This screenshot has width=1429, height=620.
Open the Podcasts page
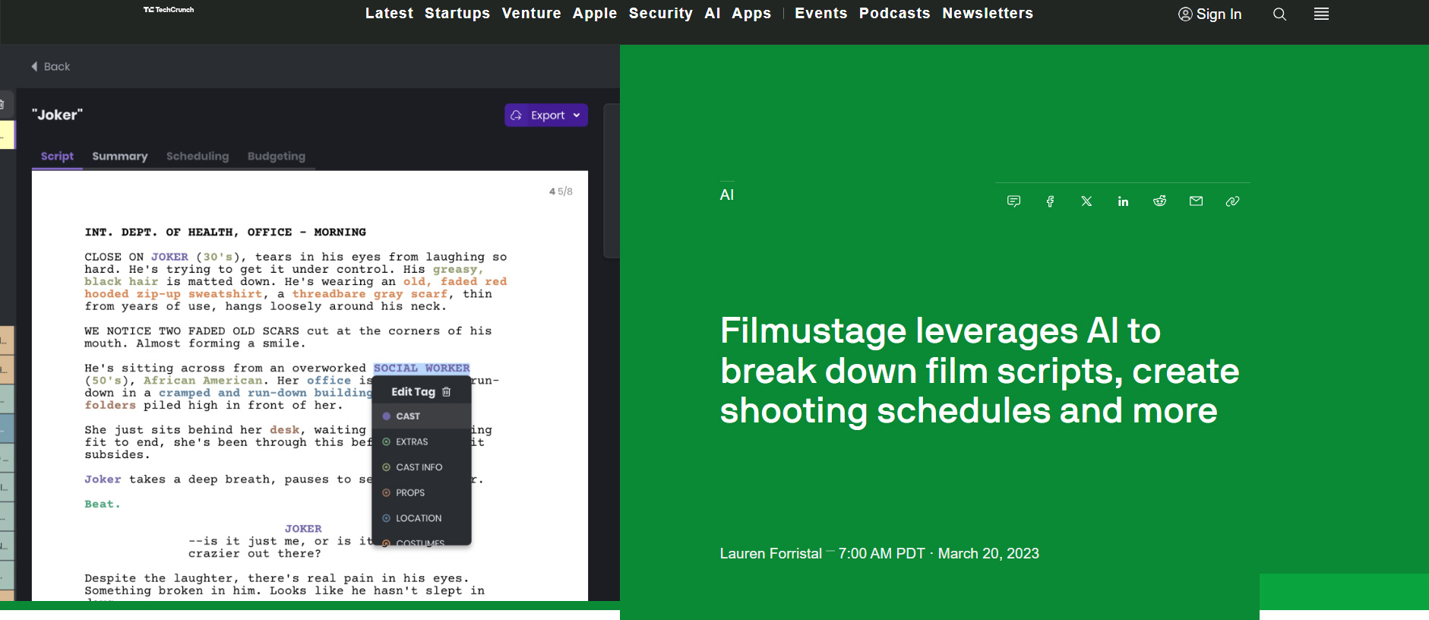click(894, 14)
